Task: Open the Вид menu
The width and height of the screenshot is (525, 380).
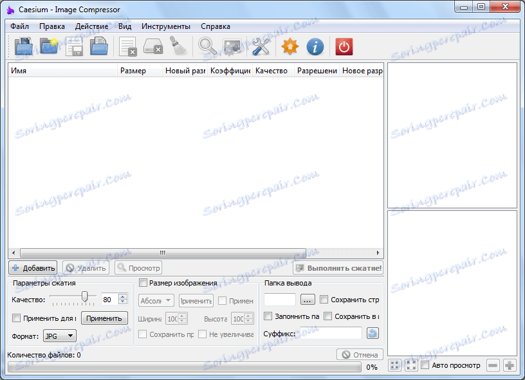Action: 125,26
